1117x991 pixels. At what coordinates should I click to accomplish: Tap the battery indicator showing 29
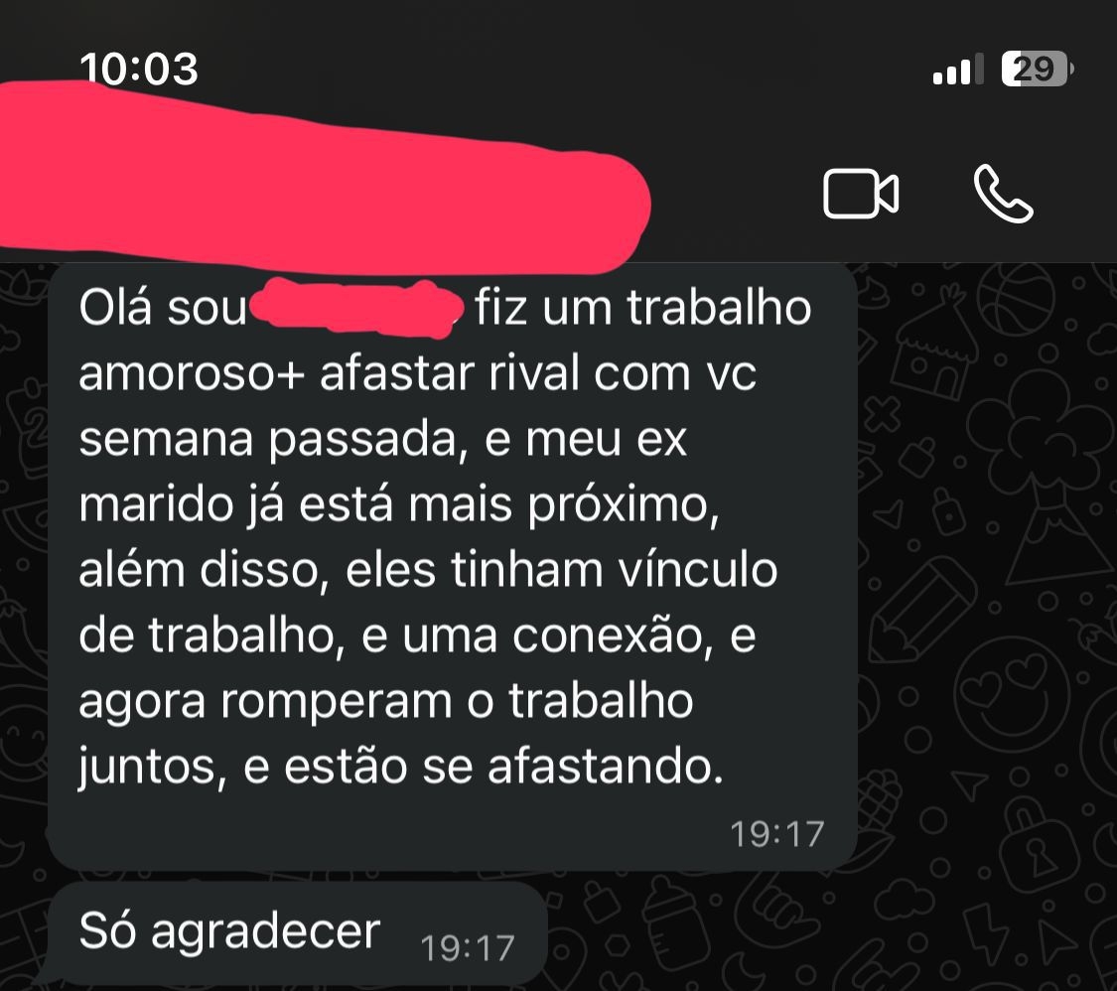1038,70
